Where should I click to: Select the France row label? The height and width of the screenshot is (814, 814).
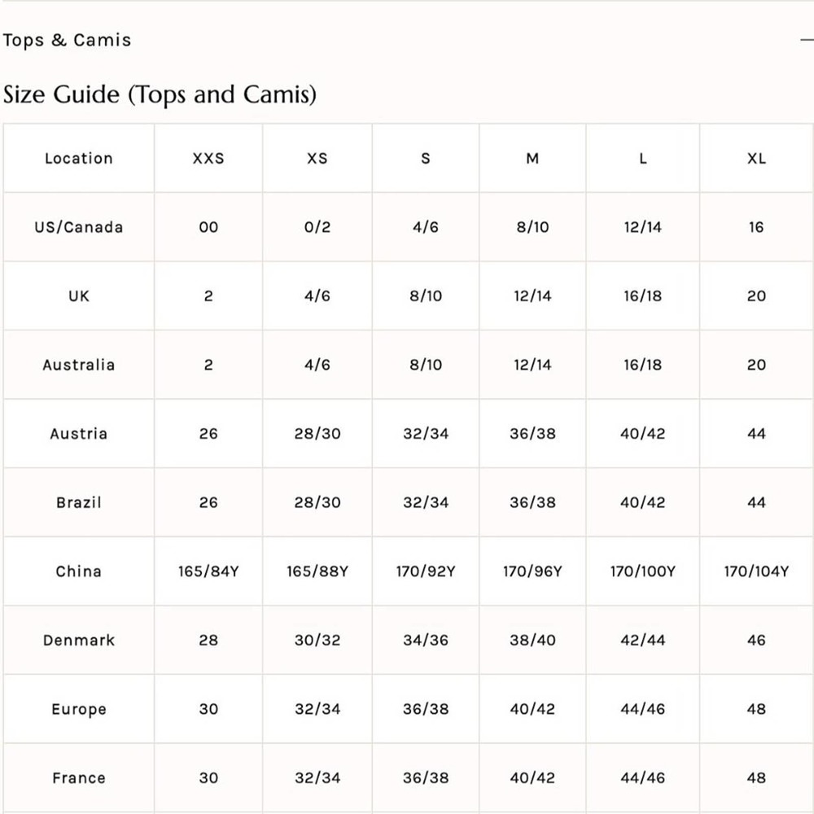[78, 778]
